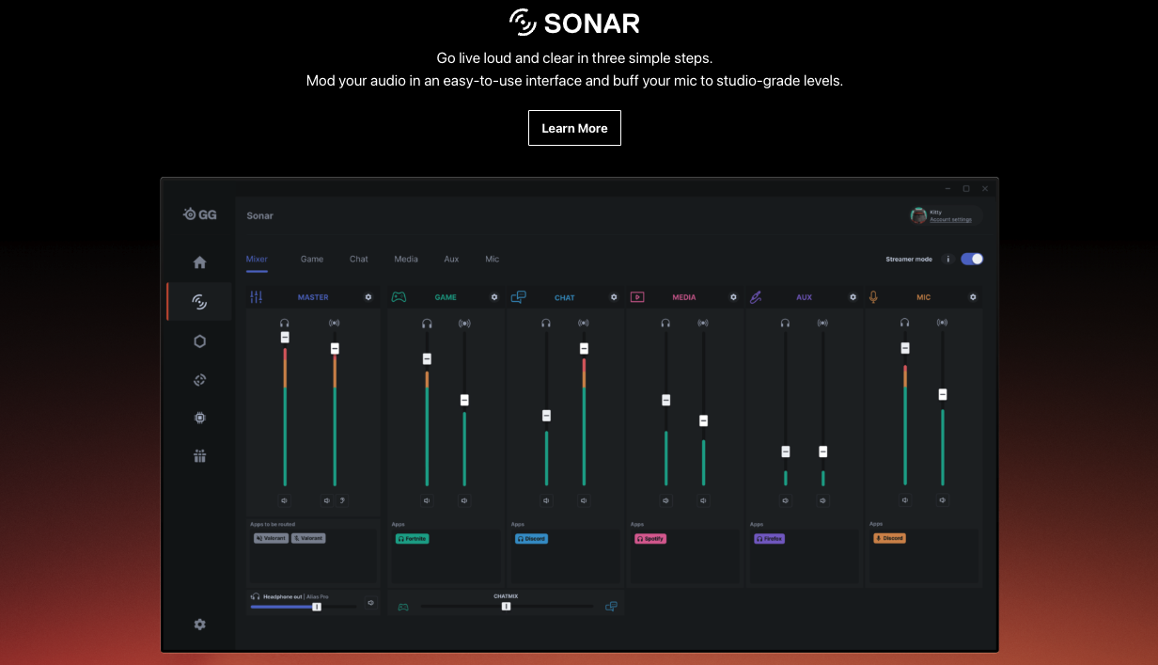1158x665 pixels.
Task: Click the Streamer mode info icon
Action: coord(947,259)
